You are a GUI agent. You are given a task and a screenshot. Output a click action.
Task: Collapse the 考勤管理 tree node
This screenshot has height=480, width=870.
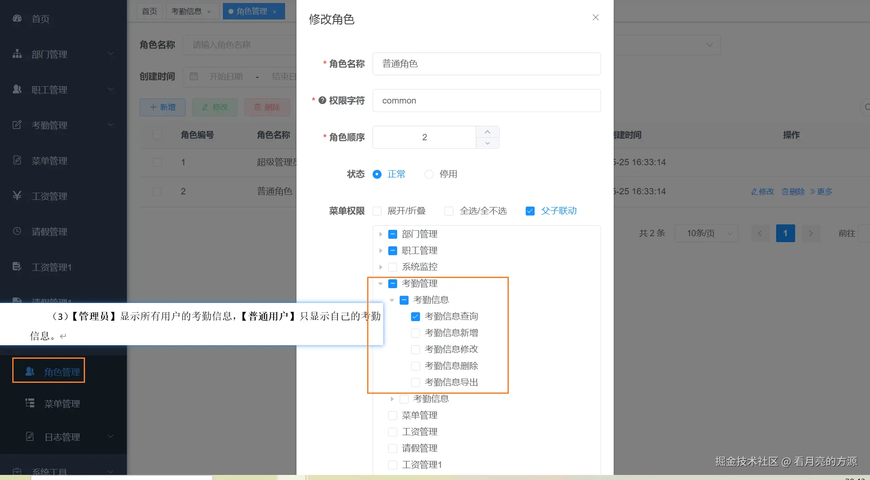click(x=381, y=284)
